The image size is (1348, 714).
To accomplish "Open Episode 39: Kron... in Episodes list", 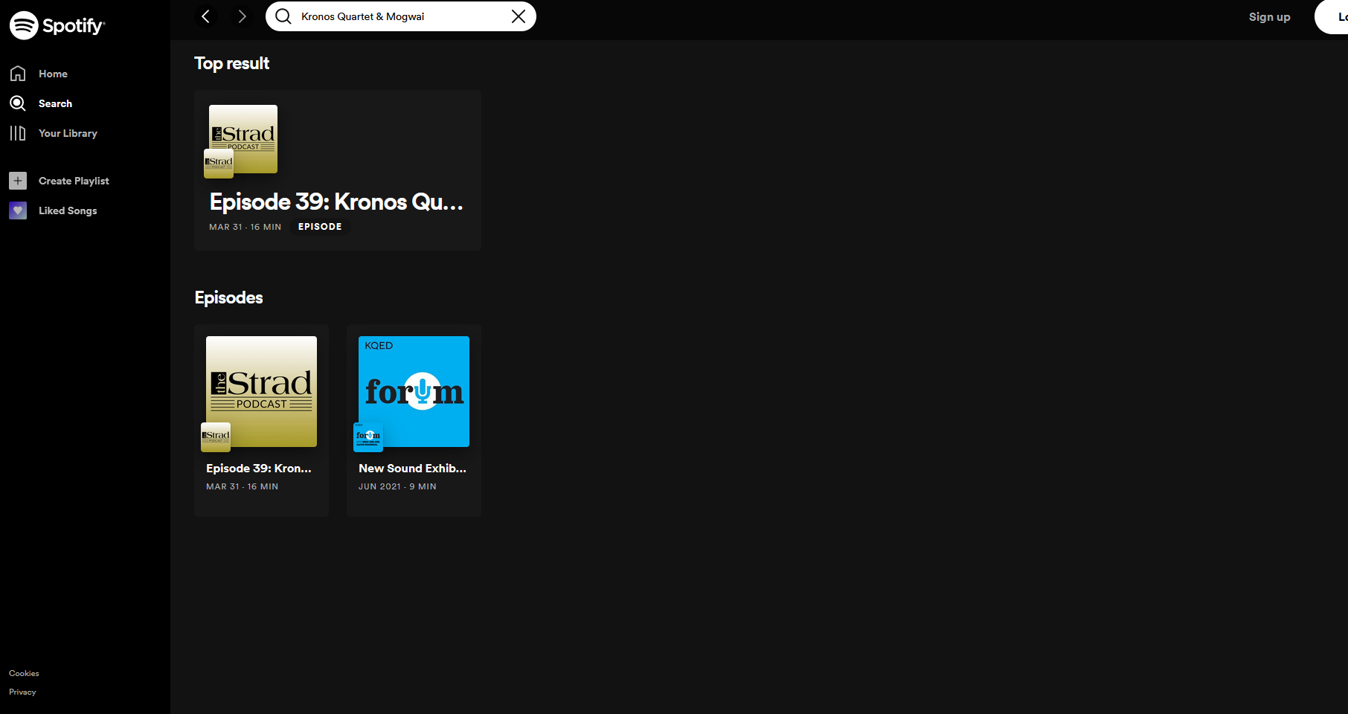I will click(x=259, y=468).
